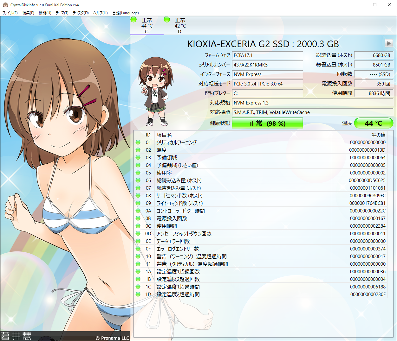This screenshot has height=341, width=397.
Task: Select the D: drive tab
Action: click(180, 26)
